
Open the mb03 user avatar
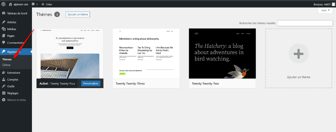coord(333,4)
